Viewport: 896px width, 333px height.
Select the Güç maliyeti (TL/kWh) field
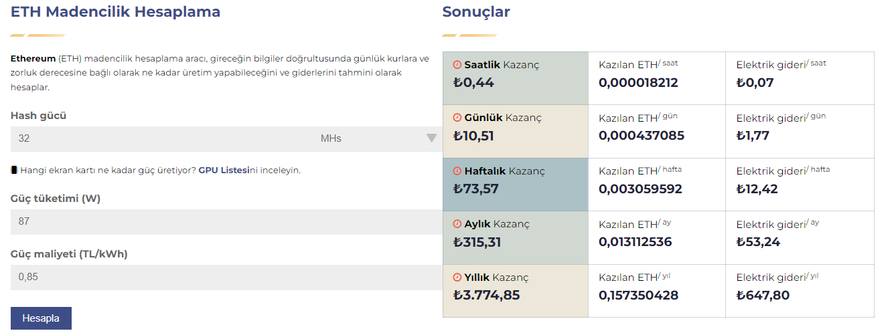pyautogui.click(x=226, y=277)
